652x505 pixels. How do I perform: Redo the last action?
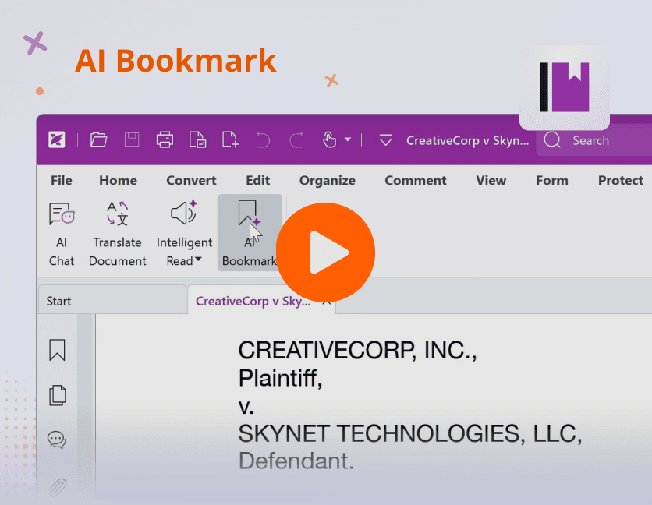[x=295, y=140]
